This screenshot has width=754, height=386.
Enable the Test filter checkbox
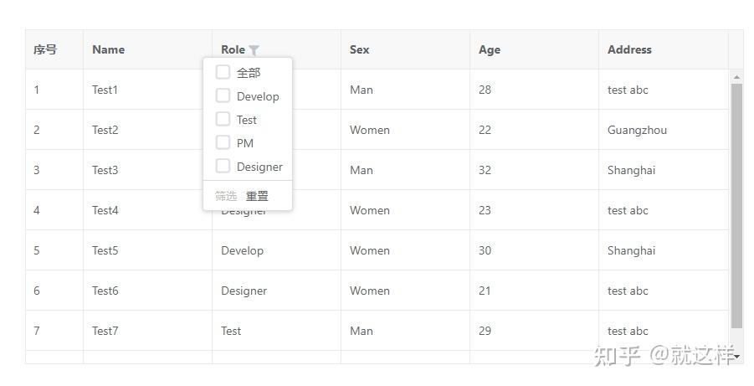[223, 119]
